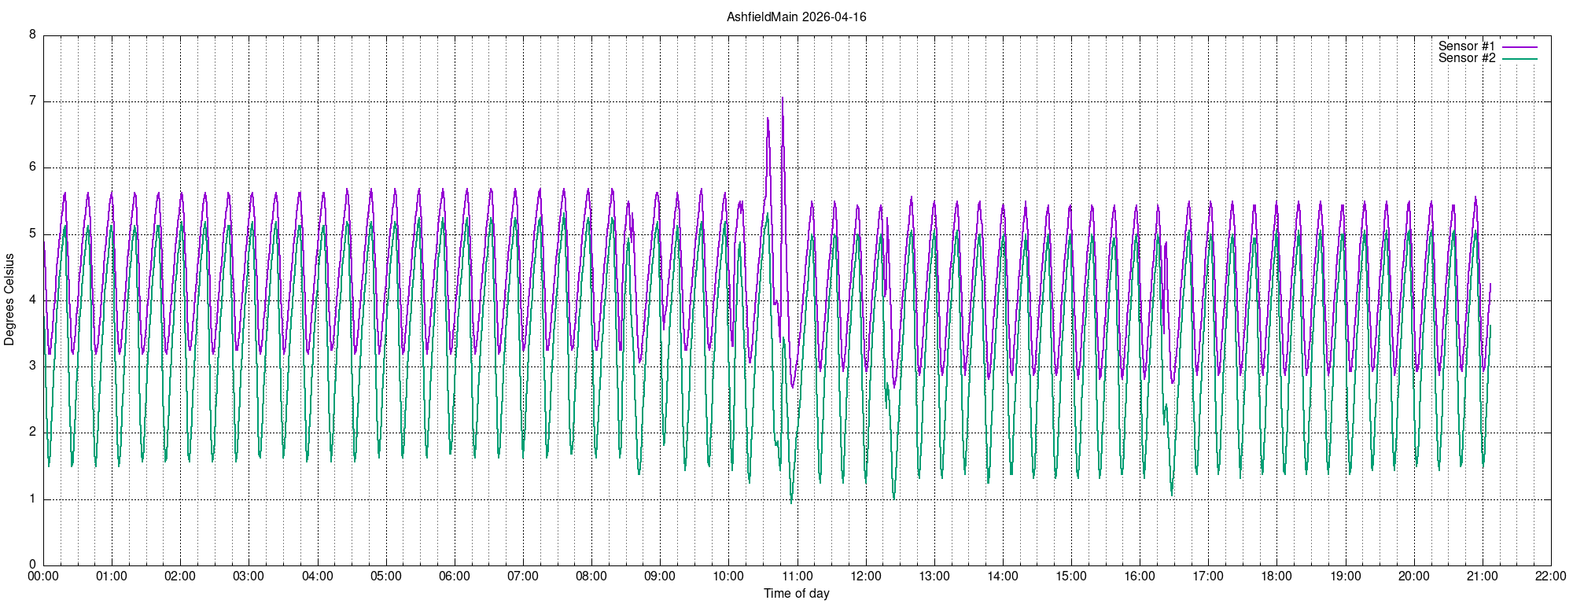The width and height of the screenshot is (1573, 604).
Task: Click the 18:00 x-axis tick label
Action: [1276, 576]
